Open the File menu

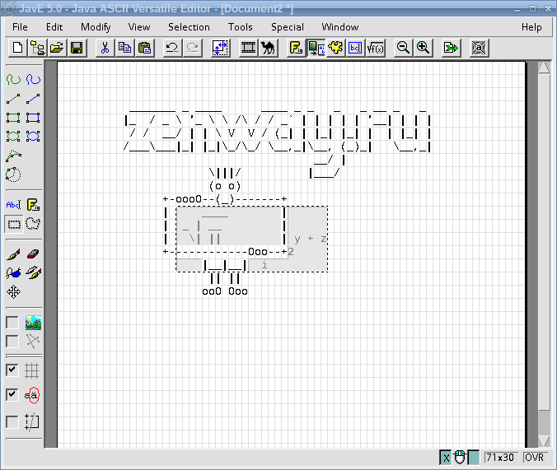click(20, 27)
